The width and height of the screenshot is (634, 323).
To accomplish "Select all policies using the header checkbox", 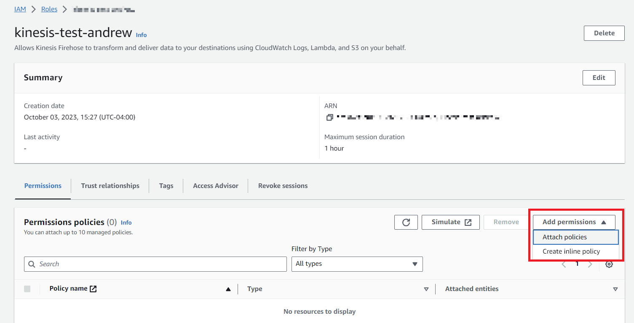I will coord(27,289).
